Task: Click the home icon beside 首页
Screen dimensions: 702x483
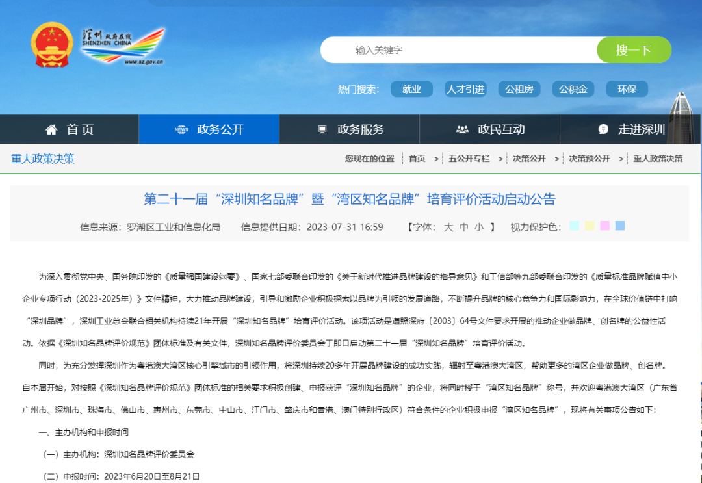Action: point(51,129)
